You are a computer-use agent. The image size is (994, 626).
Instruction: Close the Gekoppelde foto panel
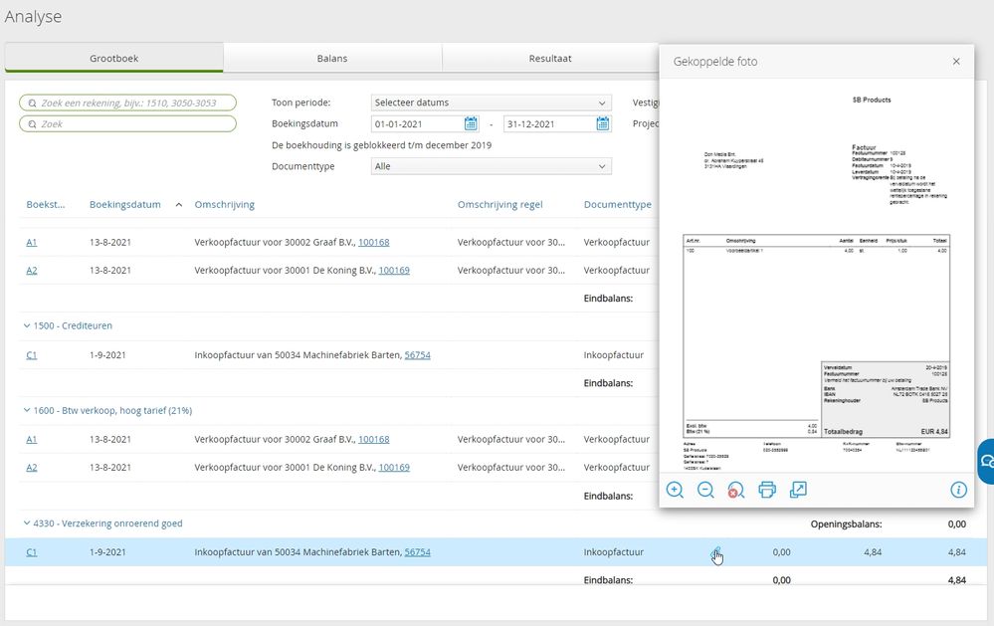[x=956, y=62]
